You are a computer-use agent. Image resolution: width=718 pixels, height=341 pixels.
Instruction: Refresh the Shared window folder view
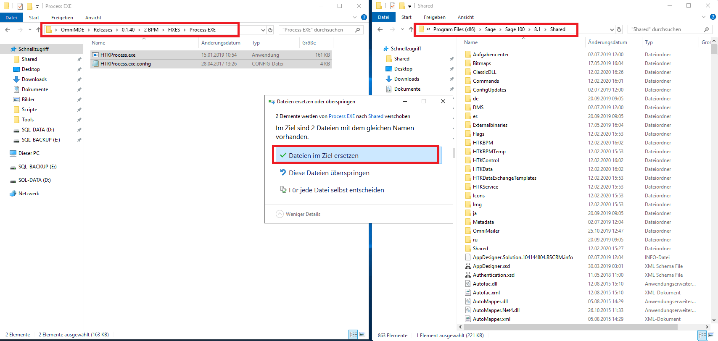[x=619, y=29]
